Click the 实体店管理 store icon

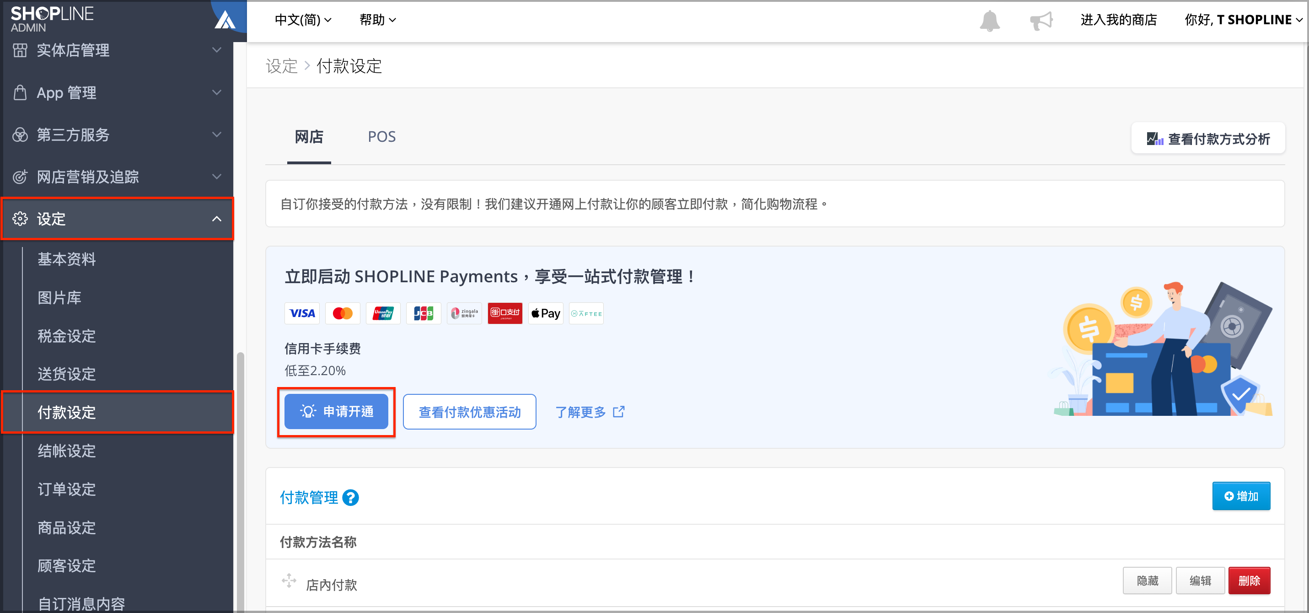20,50
